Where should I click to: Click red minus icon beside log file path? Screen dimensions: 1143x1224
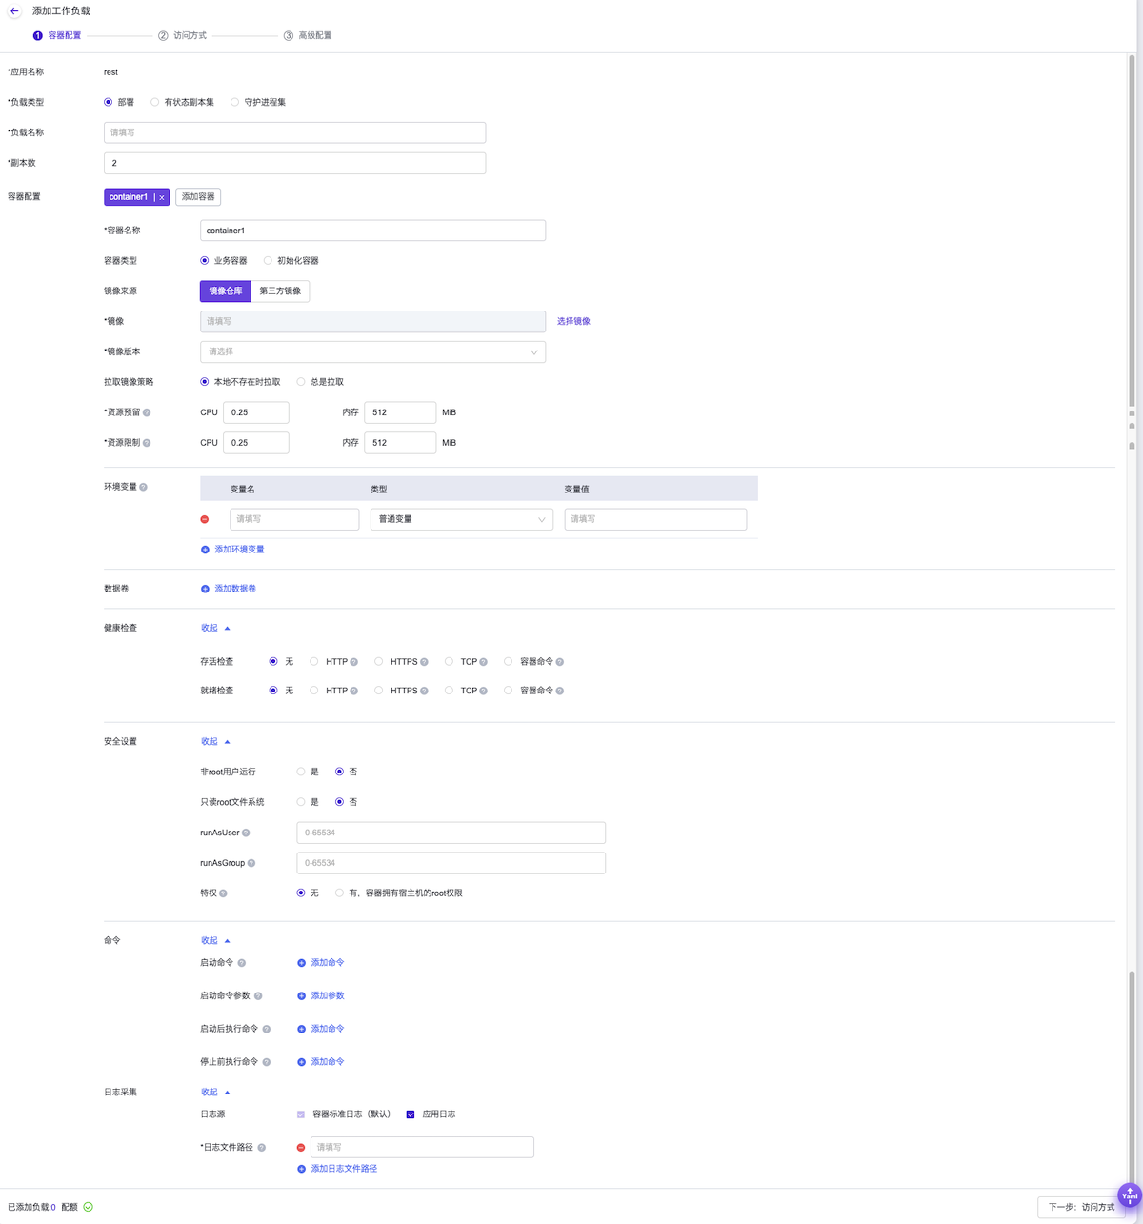coord(301,1148)
